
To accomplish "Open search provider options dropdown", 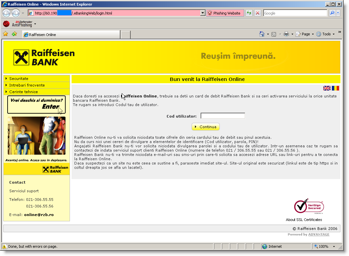I will click(338, 13).
